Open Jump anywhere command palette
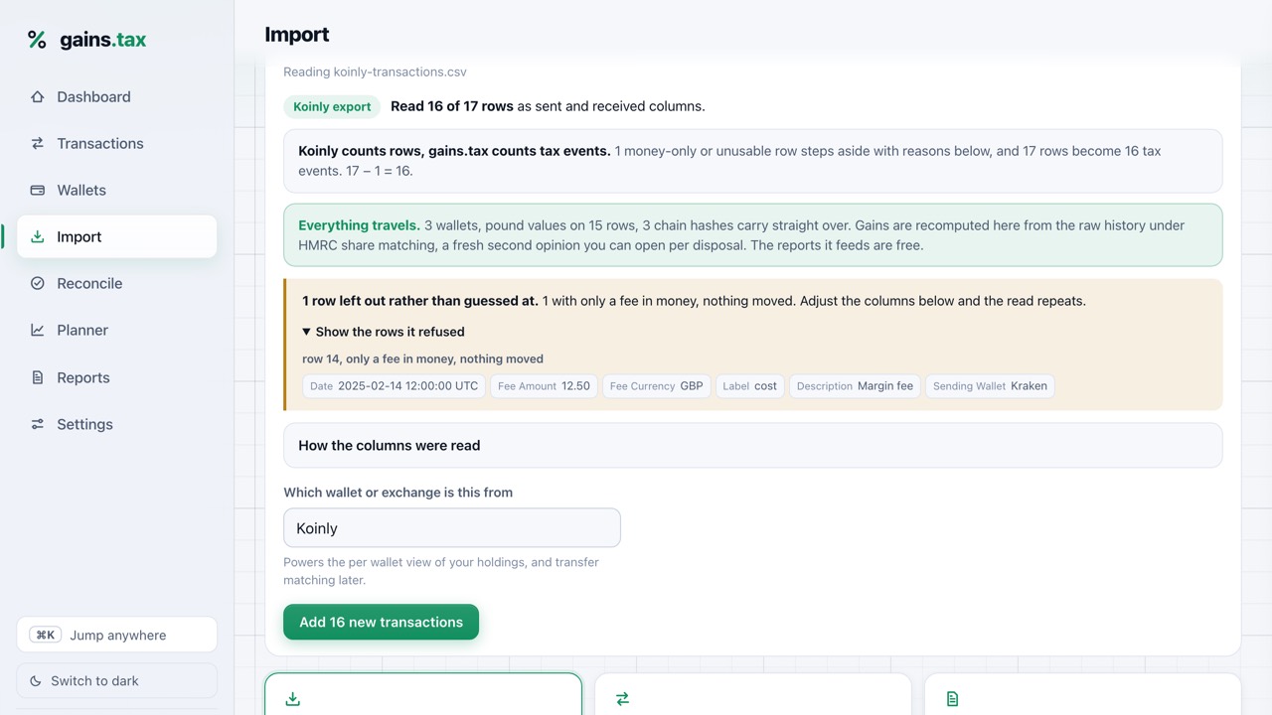The width and height of the screenshot is (1272, 715). pos(117,635)
